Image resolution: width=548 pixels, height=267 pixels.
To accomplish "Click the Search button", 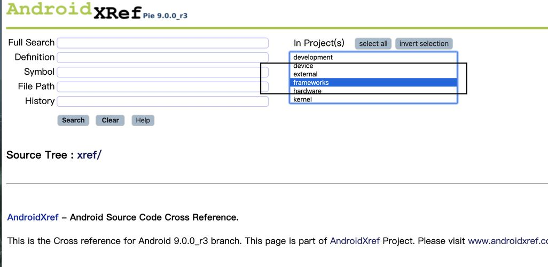I will click(73, 120).
